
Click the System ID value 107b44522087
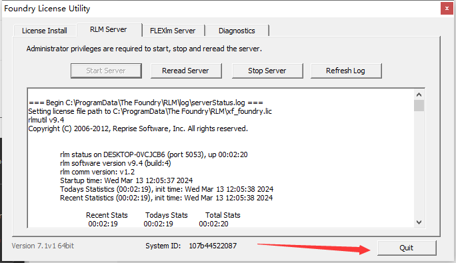pos(213,246)
